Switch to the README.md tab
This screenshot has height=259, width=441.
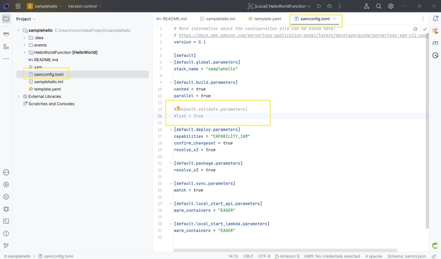coord(172,19)
